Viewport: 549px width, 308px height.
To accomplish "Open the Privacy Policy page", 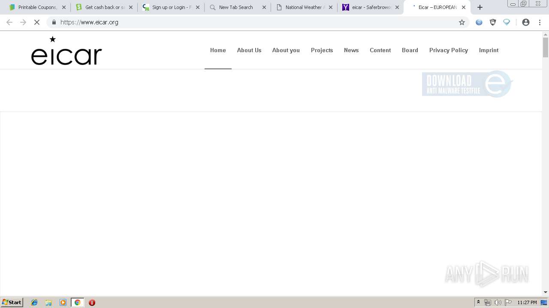I will click(449, 50).
